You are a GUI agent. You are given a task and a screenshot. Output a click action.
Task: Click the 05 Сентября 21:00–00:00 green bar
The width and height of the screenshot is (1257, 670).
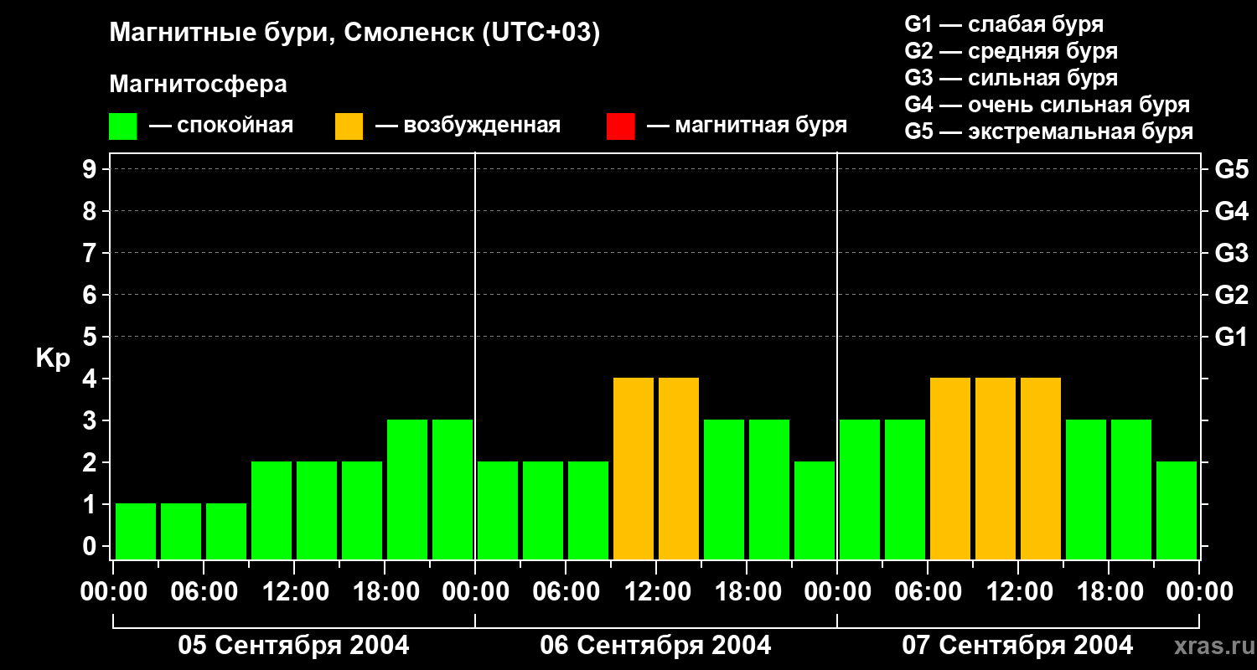[453, 489]
